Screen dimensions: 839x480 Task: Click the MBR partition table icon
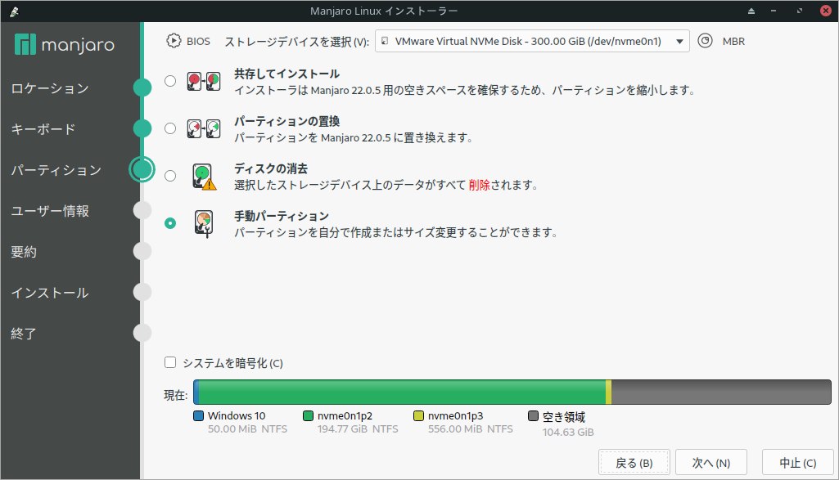[x=706, y=39]
